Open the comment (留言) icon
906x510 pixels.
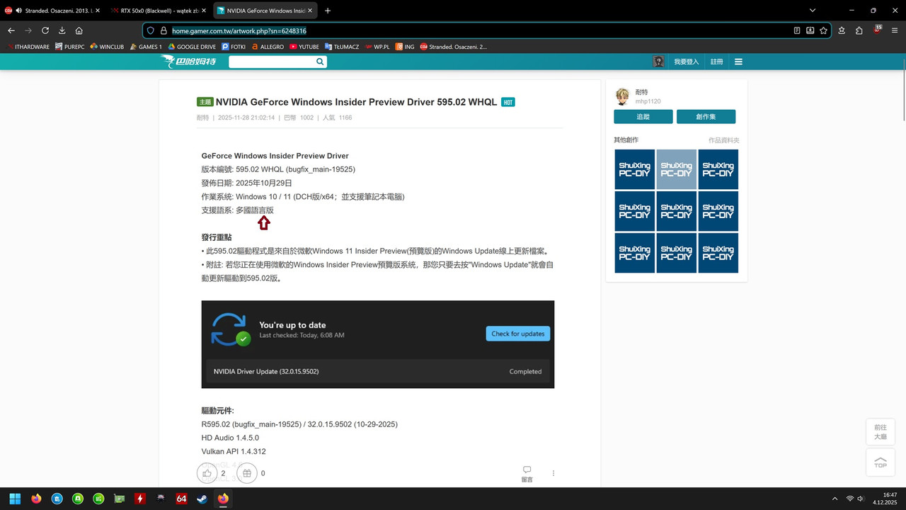tap(527, 474)
